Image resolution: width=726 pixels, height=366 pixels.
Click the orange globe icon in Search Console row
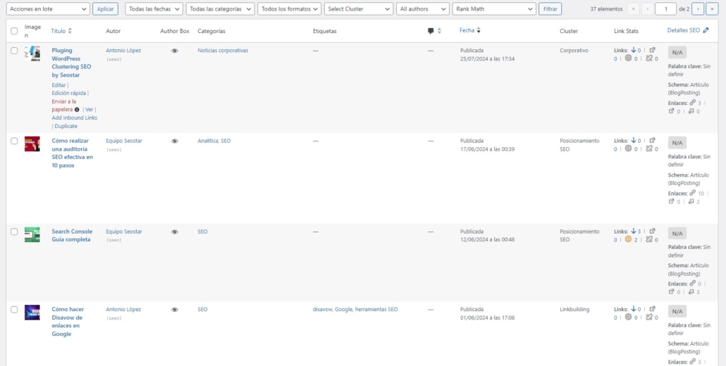[x=627, y=239]
